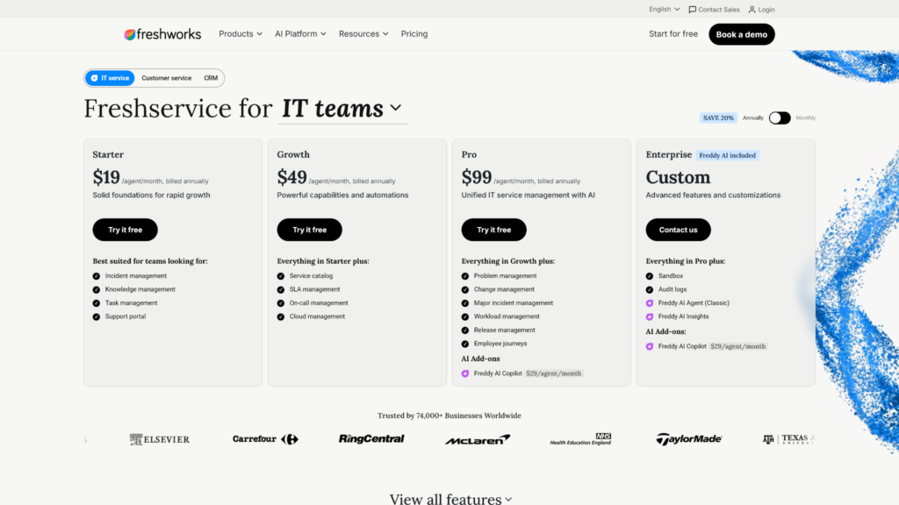Click the $19 Starter price text

point(106,177)
